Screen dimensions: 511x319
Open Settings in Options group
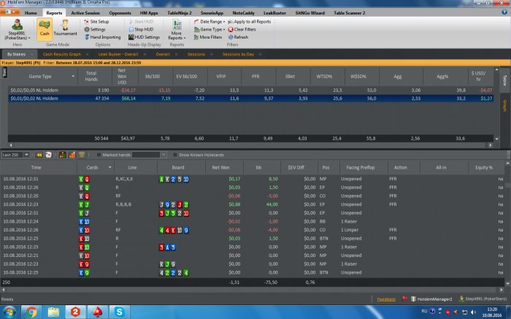(x=95, y=29)
